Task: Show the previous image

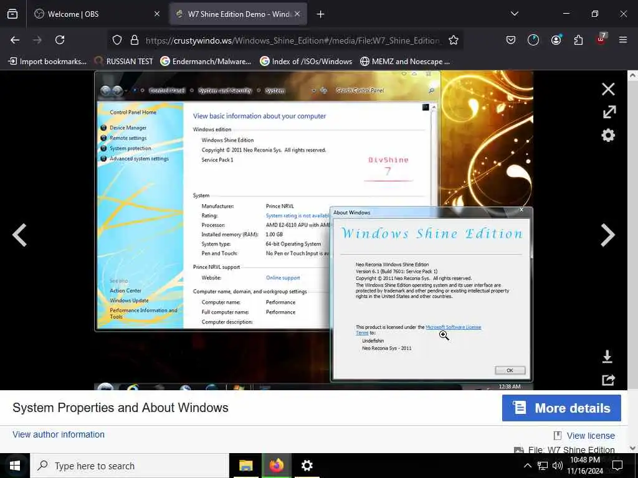Action: pyautogui.click(x=19, y=235)
